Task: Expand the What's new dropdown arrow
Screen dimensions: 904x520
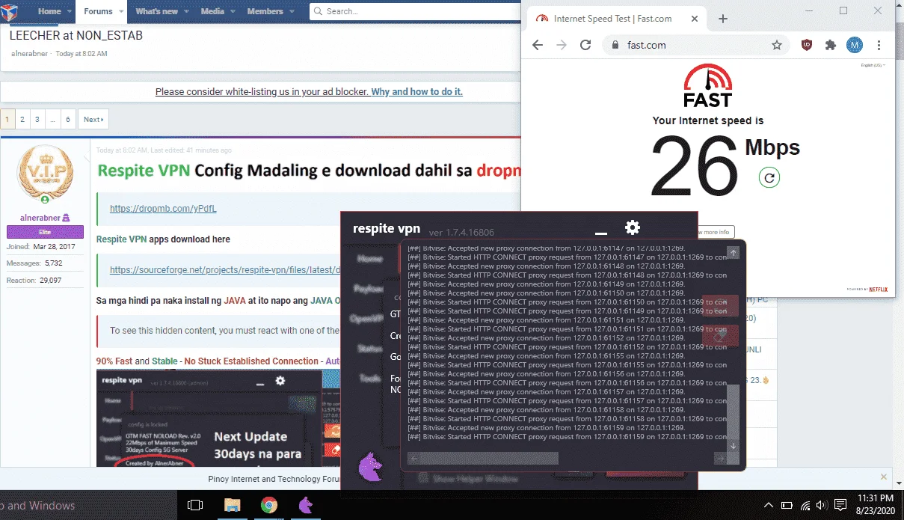Action: click(x=188, y=11)
